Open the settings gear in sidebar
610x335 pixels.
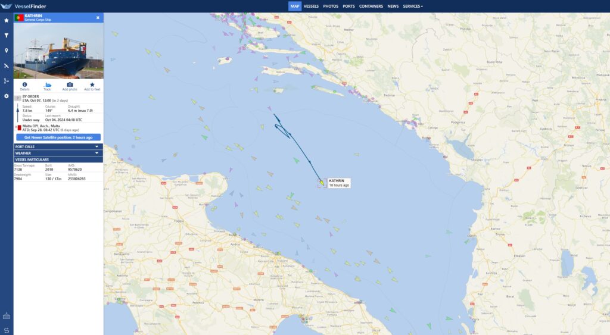click(6, 96)
